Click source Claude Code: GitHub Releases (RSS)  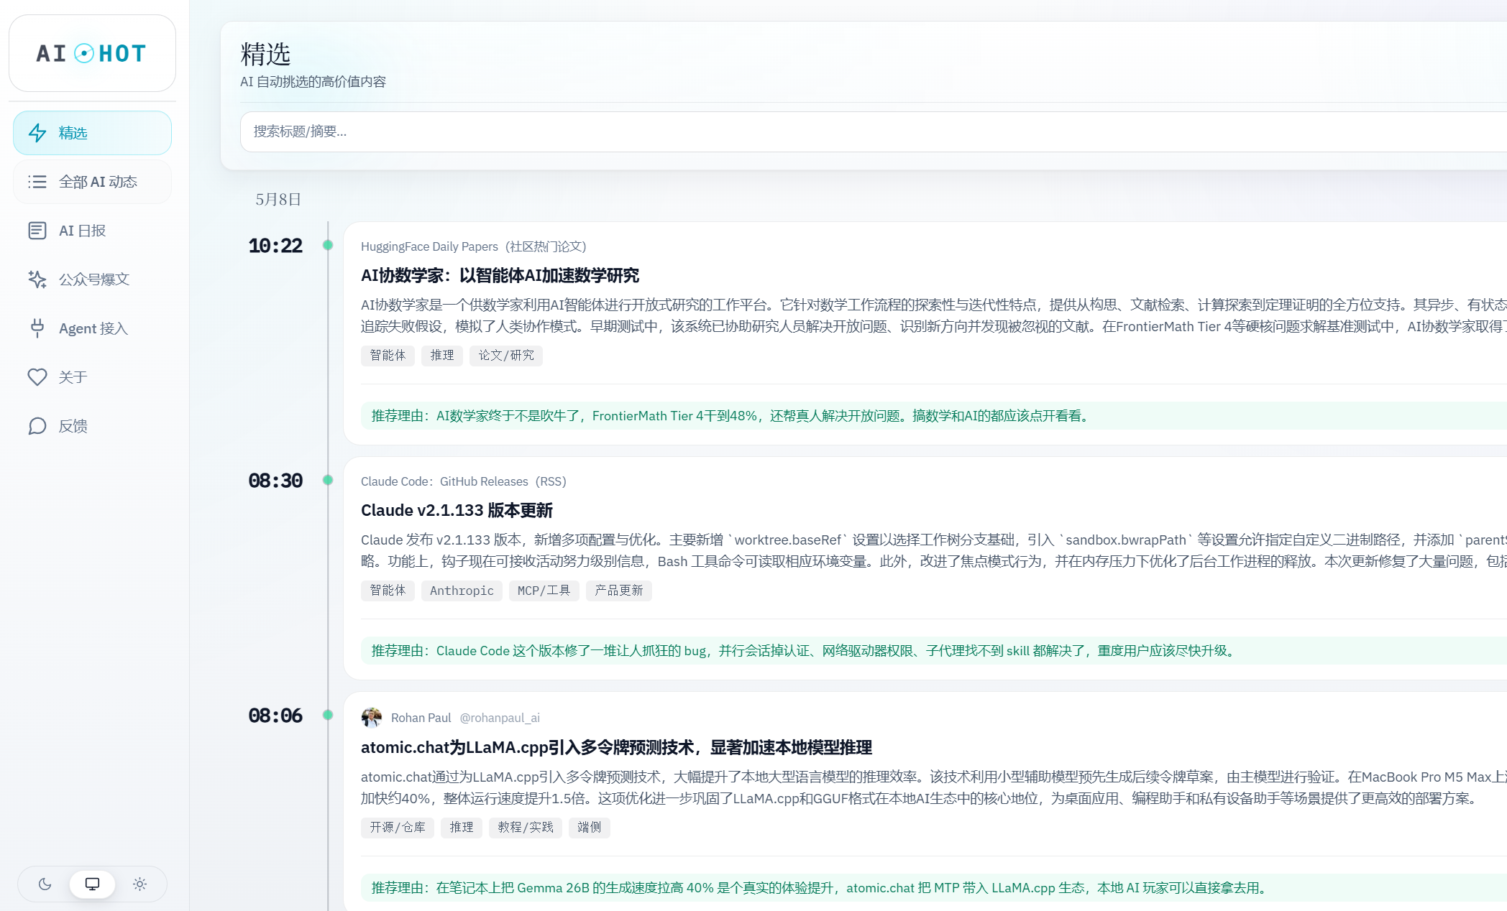[464, 481]
